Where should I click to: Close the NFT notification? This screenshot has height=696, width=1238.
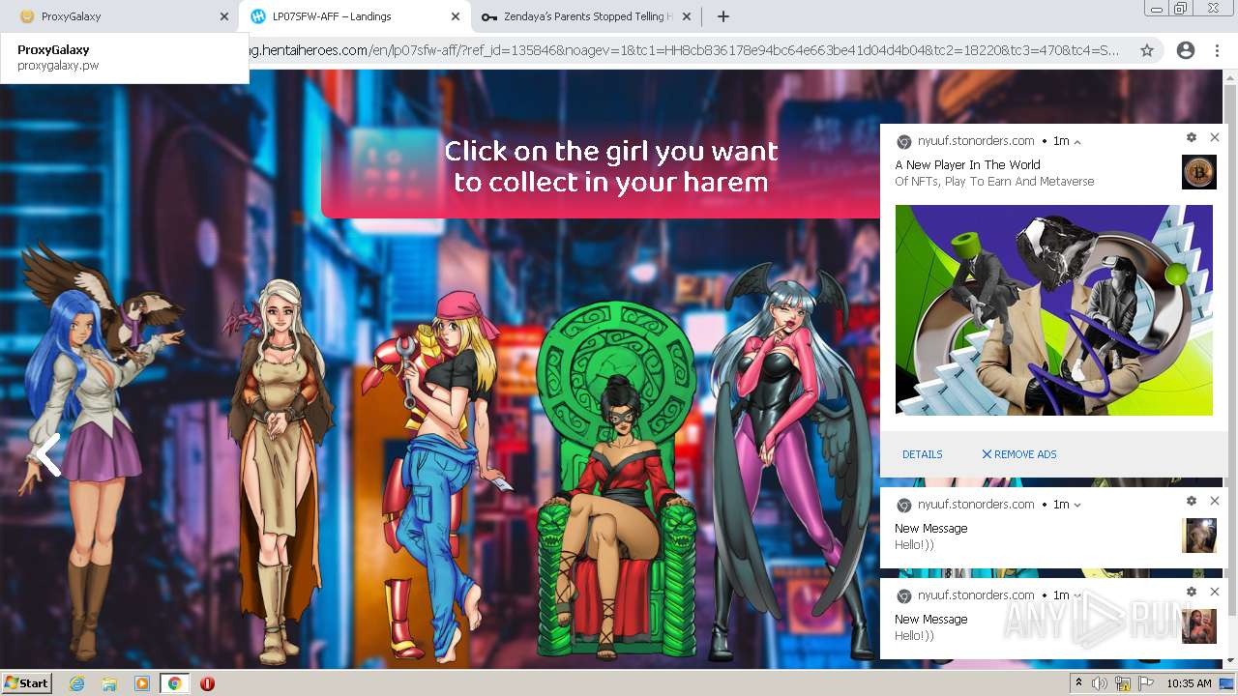[1215, 138]
